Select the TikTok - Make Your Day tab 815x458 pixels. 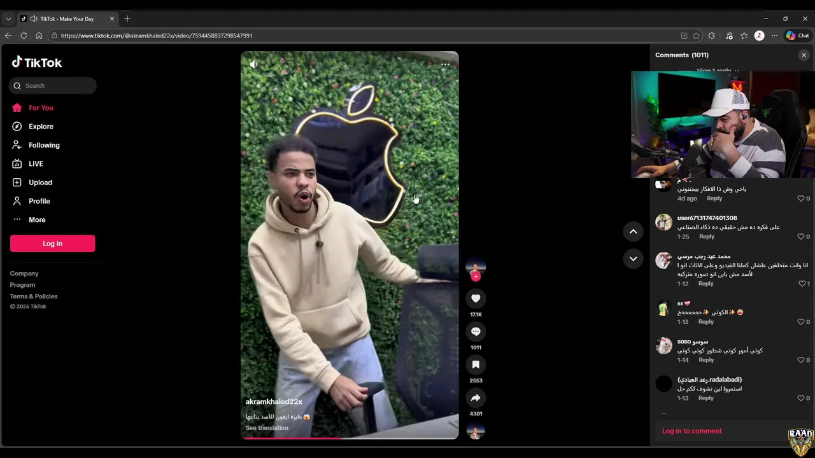coord(67,19)
